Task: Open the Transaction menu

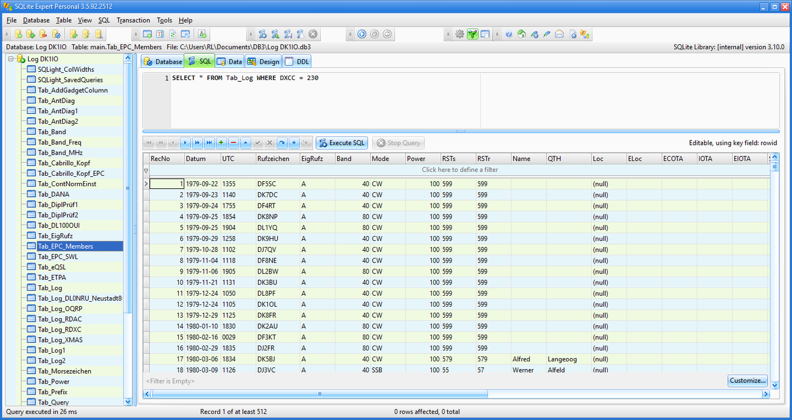Action: pyautogui.click(x=133, y=20)
